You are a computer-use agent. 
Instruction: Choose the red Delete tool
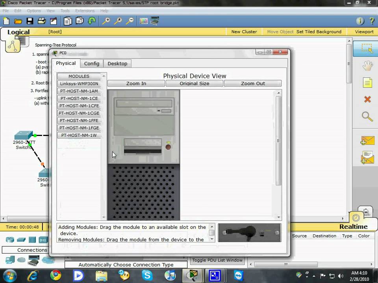pos(367,99)
